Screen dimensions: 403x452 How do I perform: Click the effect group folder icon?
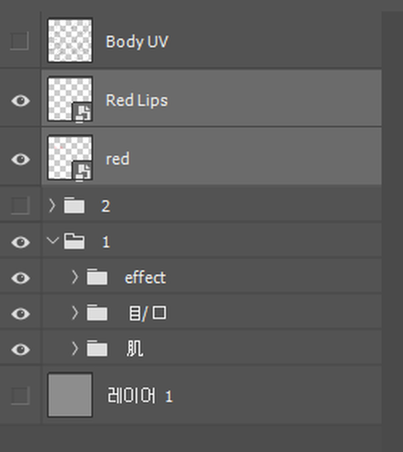point(98,277)
